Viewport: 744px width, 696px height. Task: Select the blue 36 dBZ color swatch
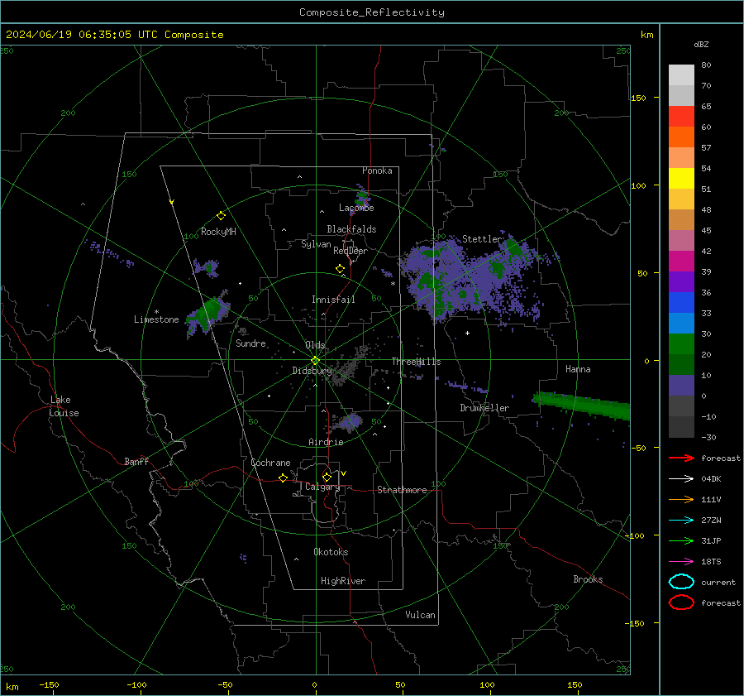pyautogui.click(x=681, y=302)
